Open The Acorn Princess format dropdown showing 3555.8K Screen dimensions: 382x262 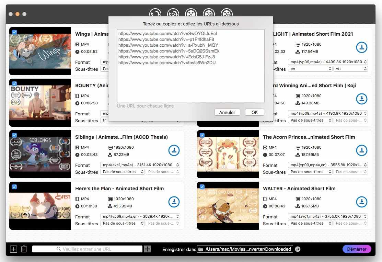click(x=328, y=165)
